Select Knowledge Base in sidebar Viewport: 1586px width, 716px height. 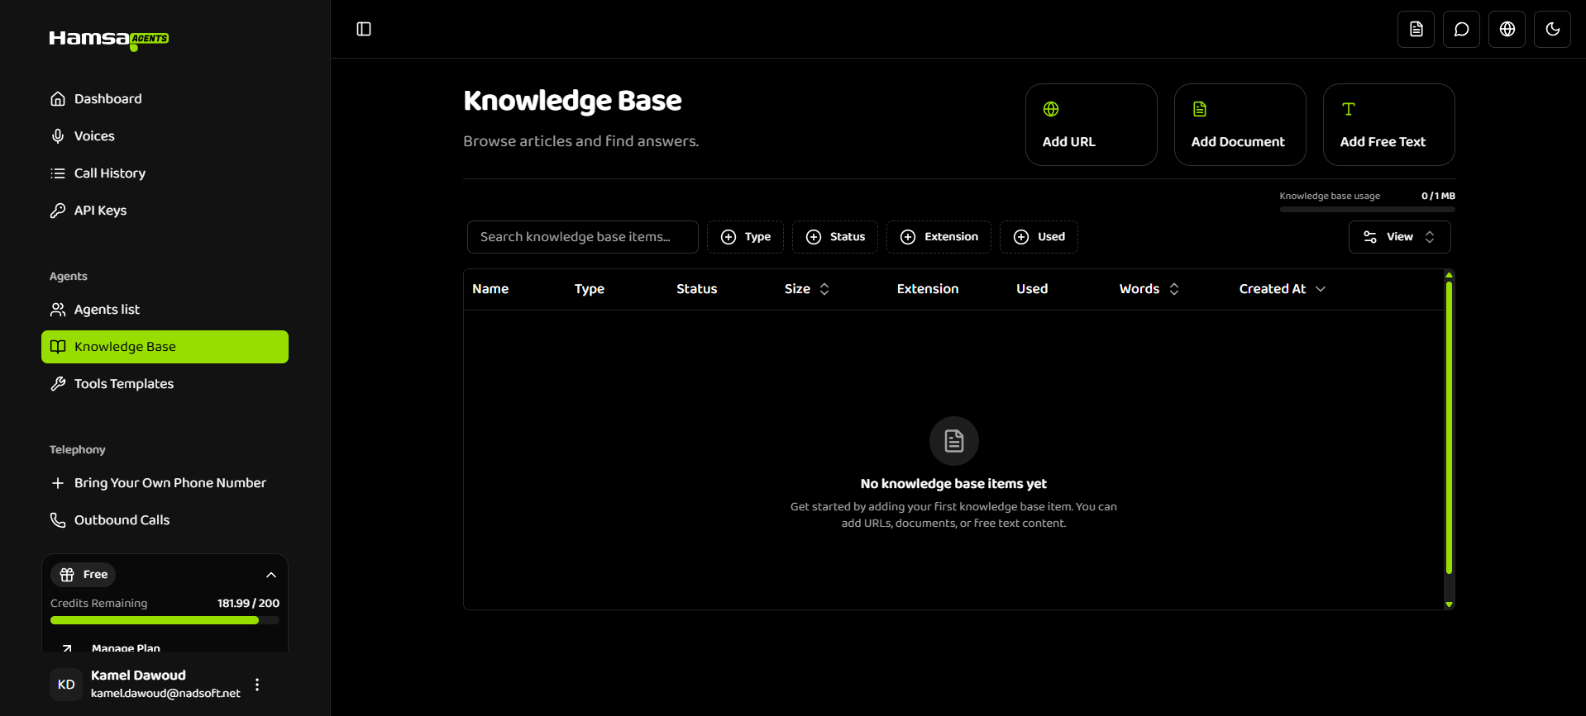pos(165,347)
